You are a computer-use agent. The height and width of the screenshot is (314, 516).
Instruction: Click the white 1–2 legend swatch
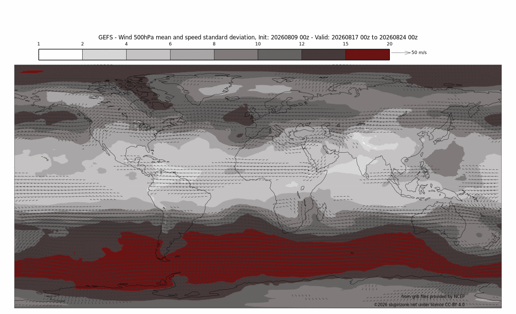(61, 54)
